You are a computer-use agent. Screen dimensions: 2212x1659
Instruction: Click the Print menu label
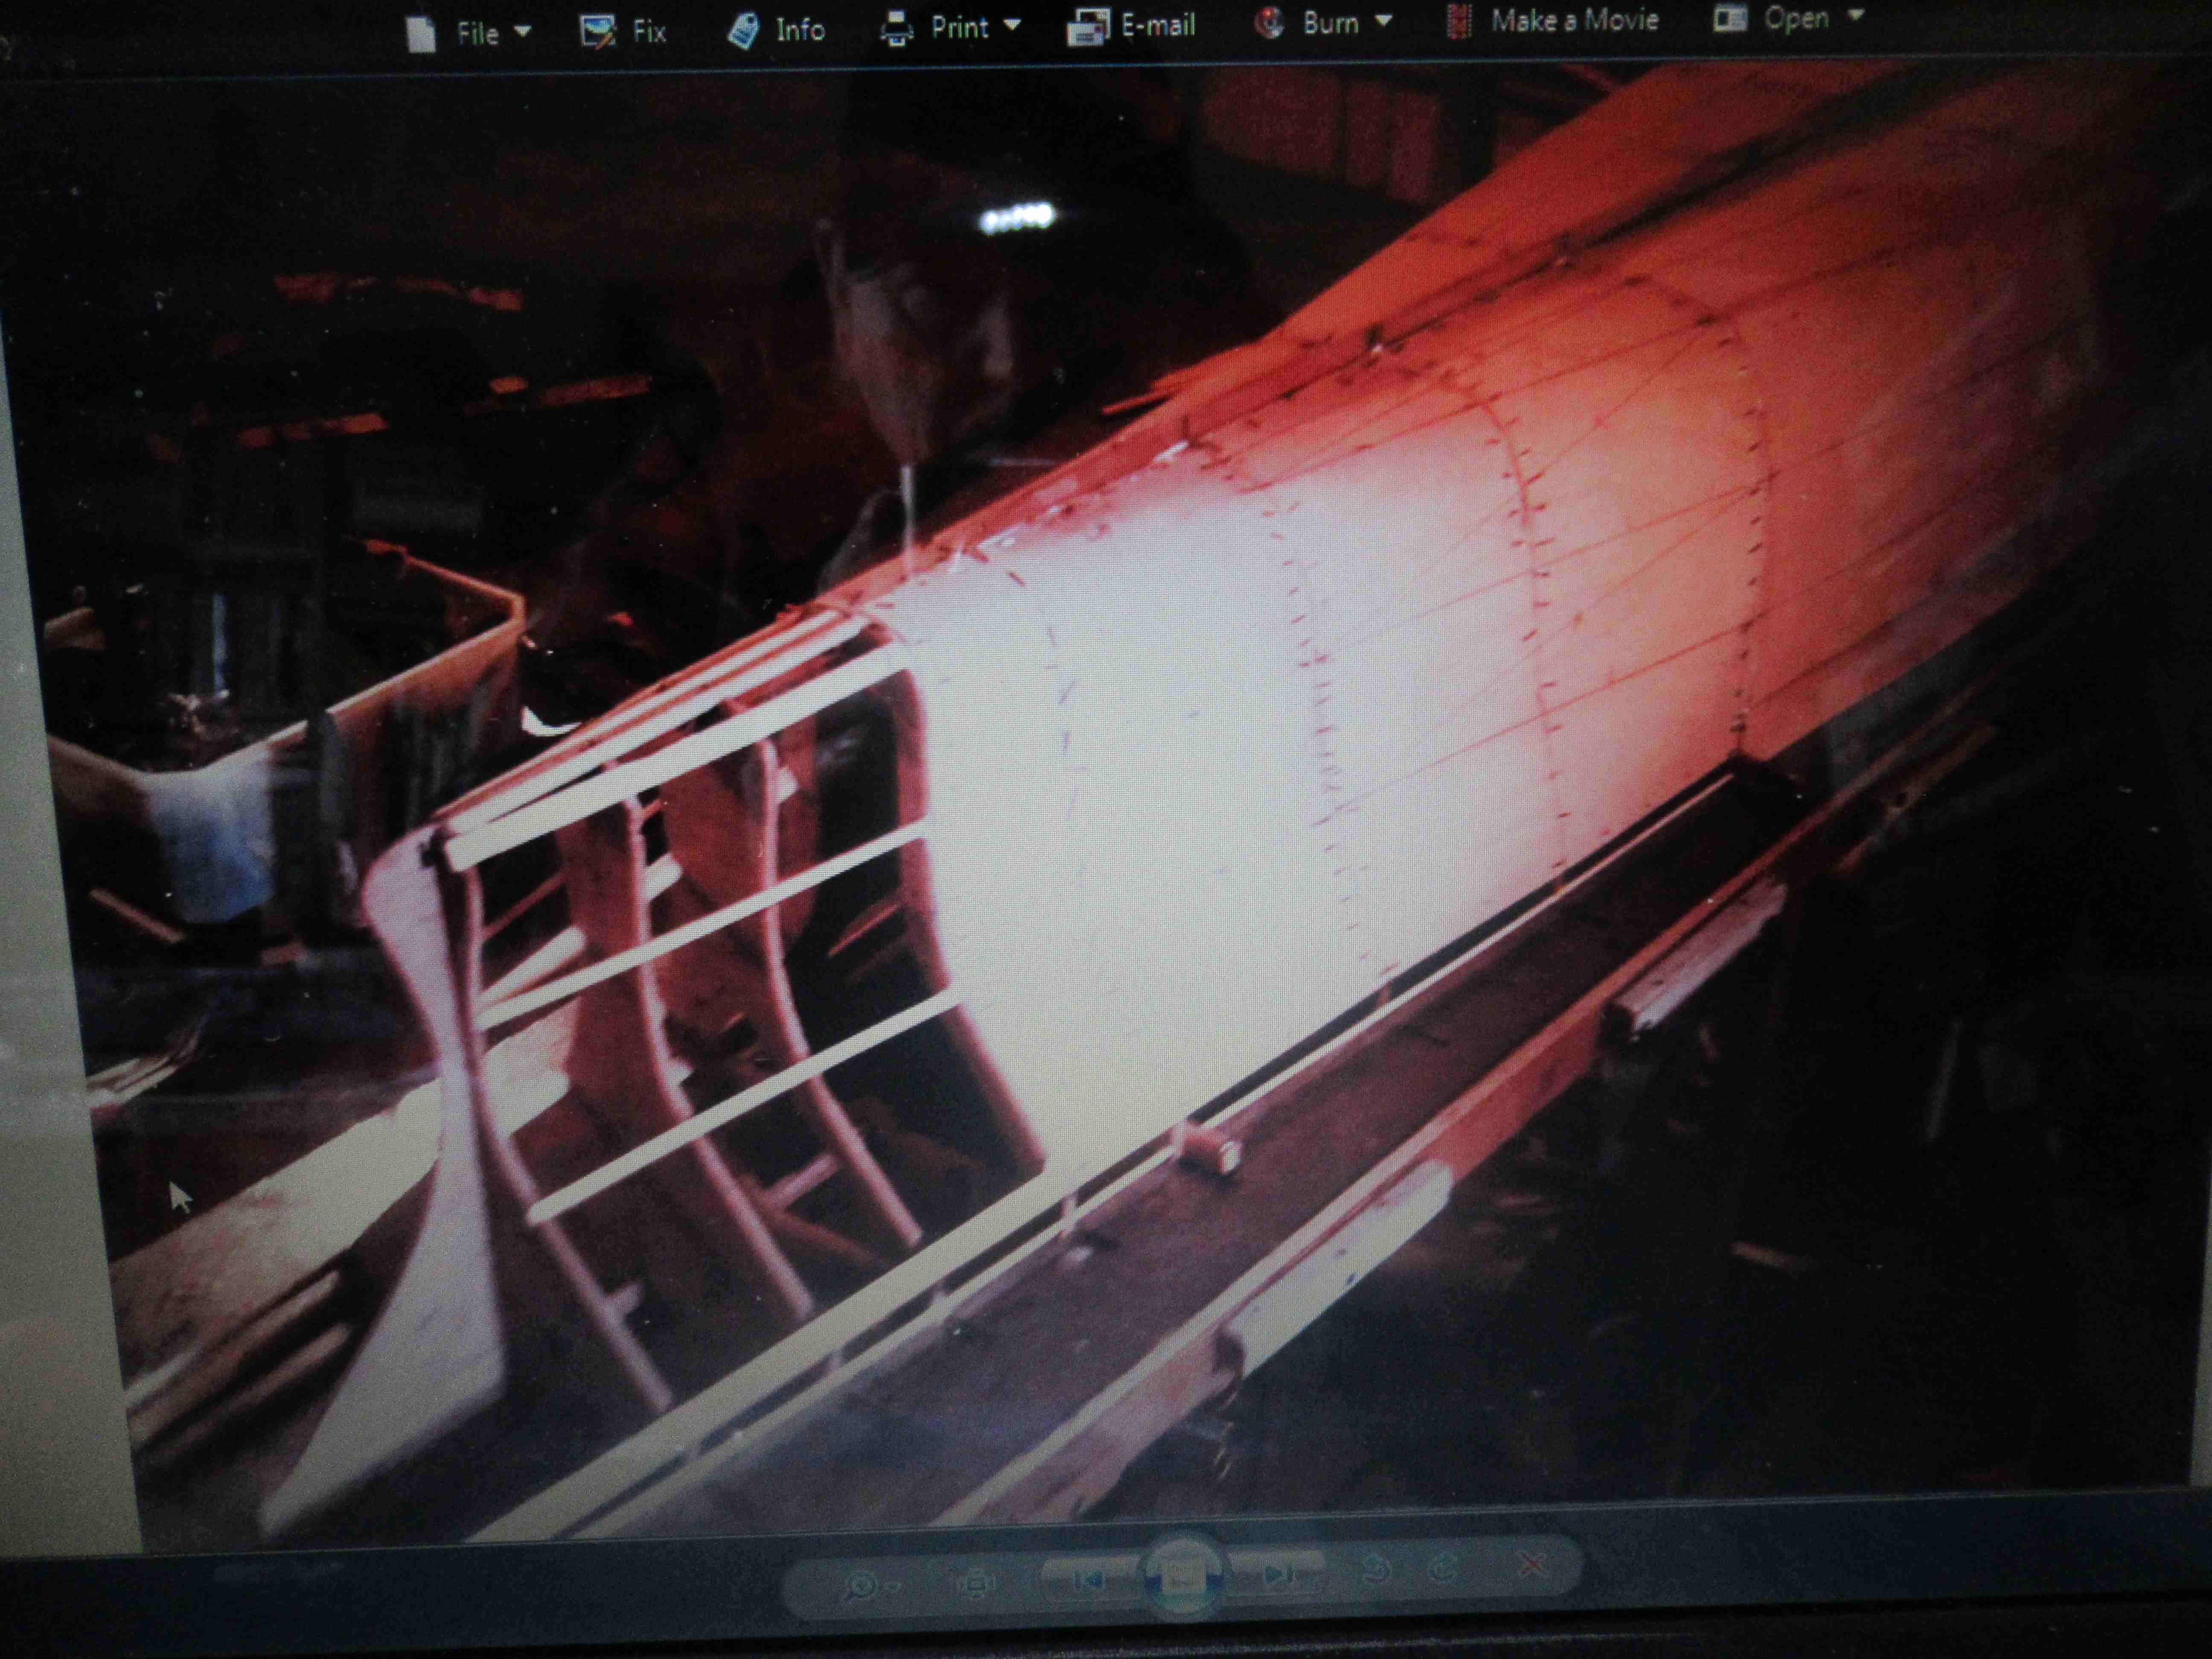pos(959,27)
